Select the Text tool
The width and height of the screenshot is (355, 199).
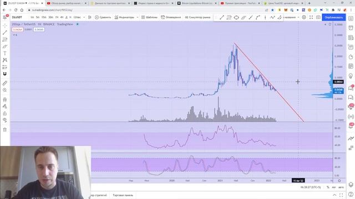click(5, 53)
